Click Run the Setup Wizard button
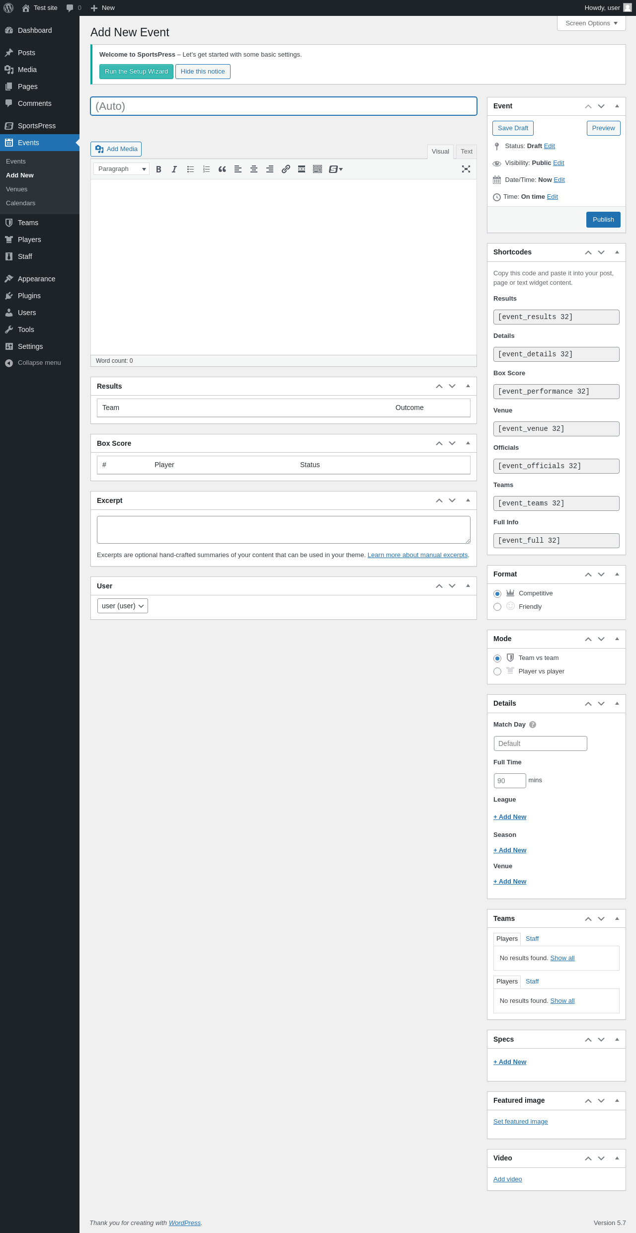The image size is (636, 1233). [x=136, y=72]
